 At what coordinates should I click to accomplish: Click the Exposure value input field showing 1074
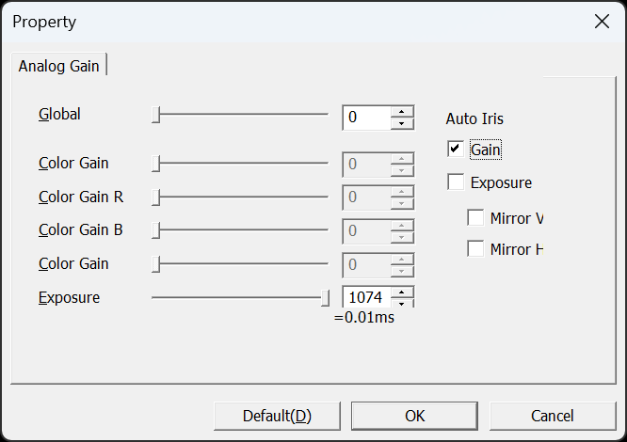pyautogui.click(x=366, y=297)
